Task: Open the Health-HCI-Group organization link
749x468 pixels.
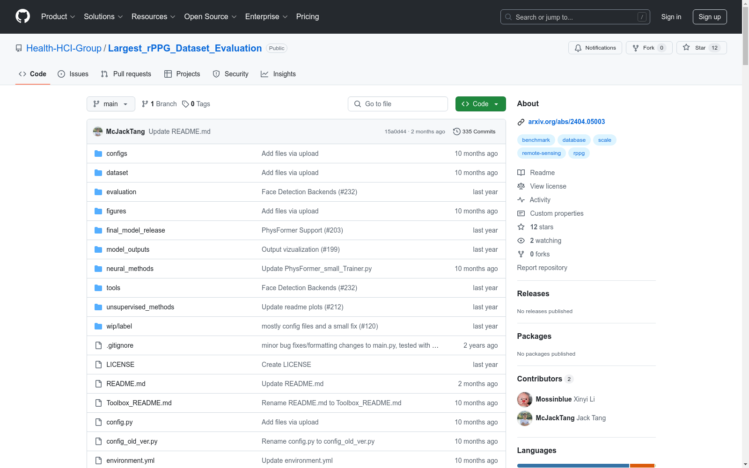Action: pos(64,48)
